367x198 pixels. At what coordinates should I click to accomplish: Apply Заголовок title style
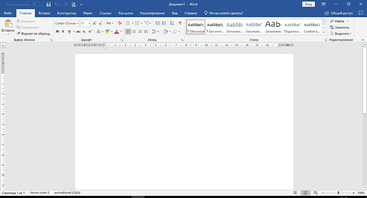[273, 26]
